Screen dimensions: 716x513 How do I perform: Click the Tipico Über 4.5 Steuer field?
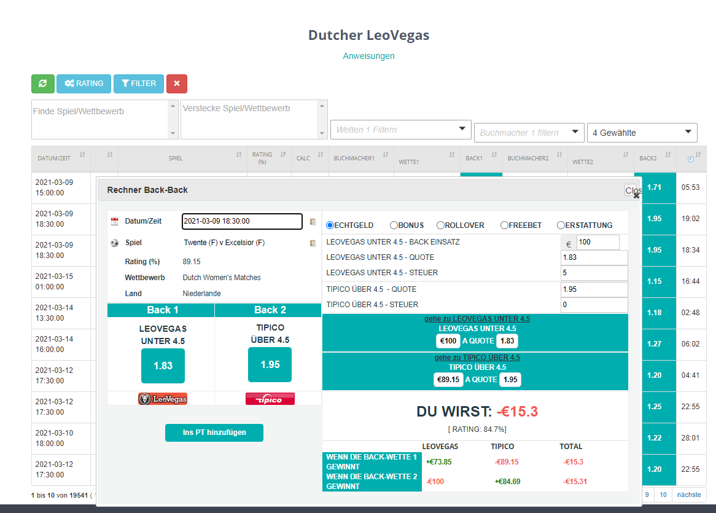[594, 305]
